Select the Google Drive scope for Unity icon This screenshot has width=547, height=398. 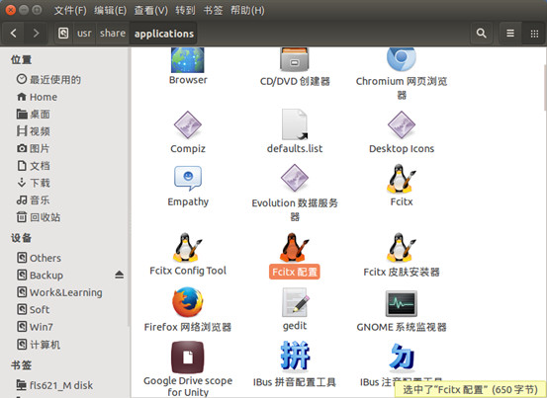(188, 358)
